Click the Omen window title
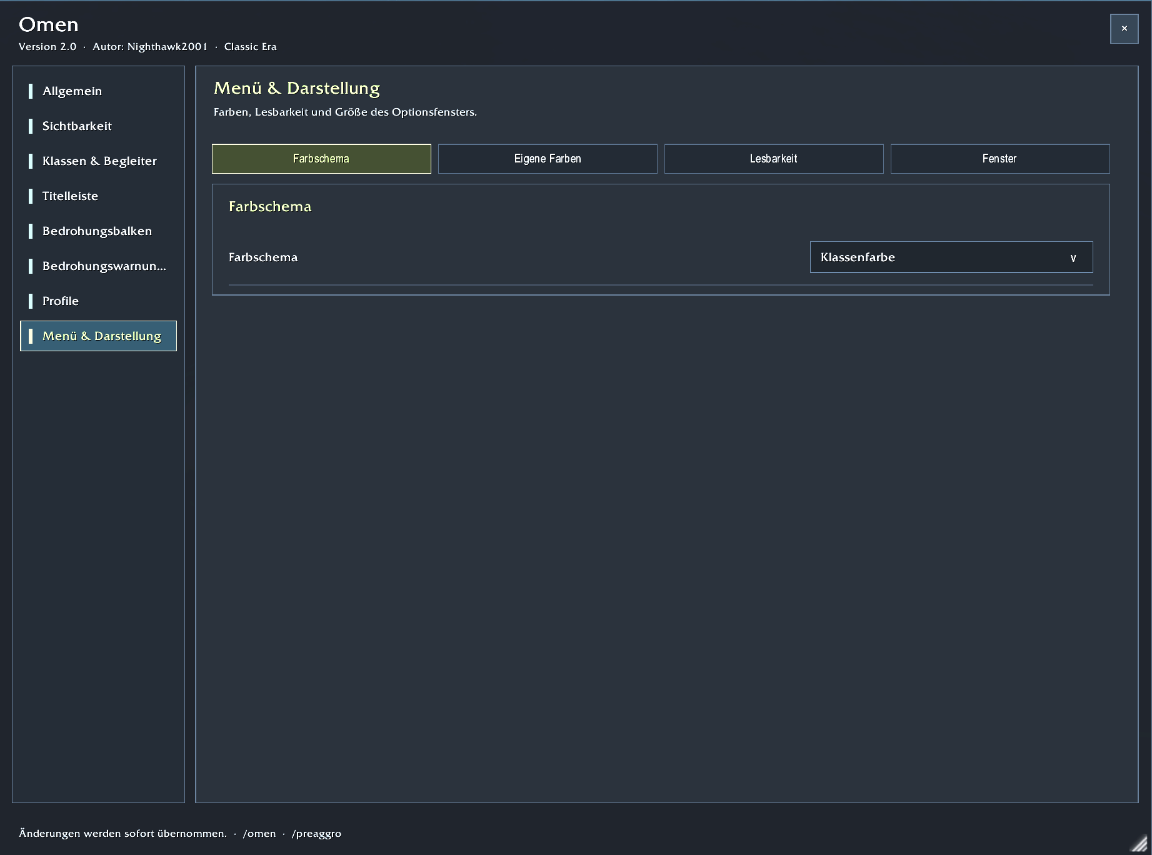 tap(49, 24)
